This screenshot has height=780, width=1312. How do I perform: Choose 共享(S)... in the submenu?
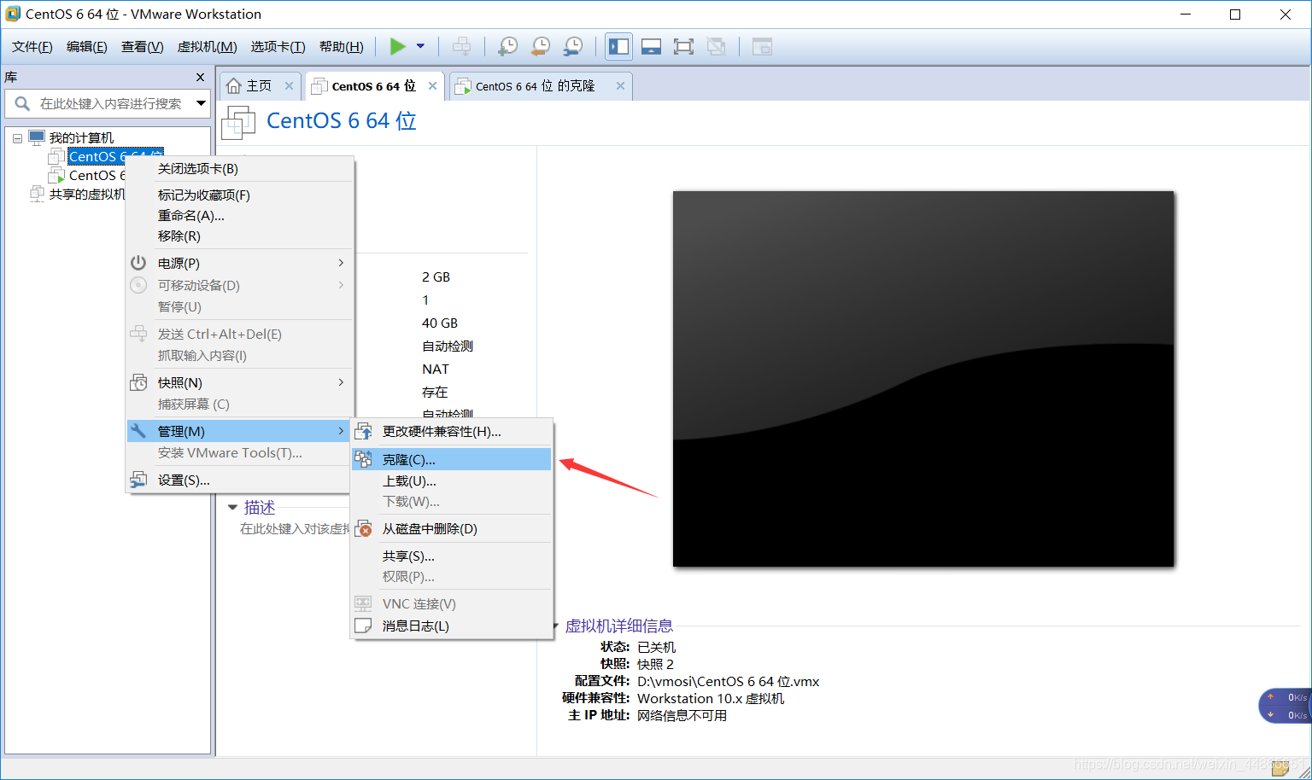[x=452, y=556]
